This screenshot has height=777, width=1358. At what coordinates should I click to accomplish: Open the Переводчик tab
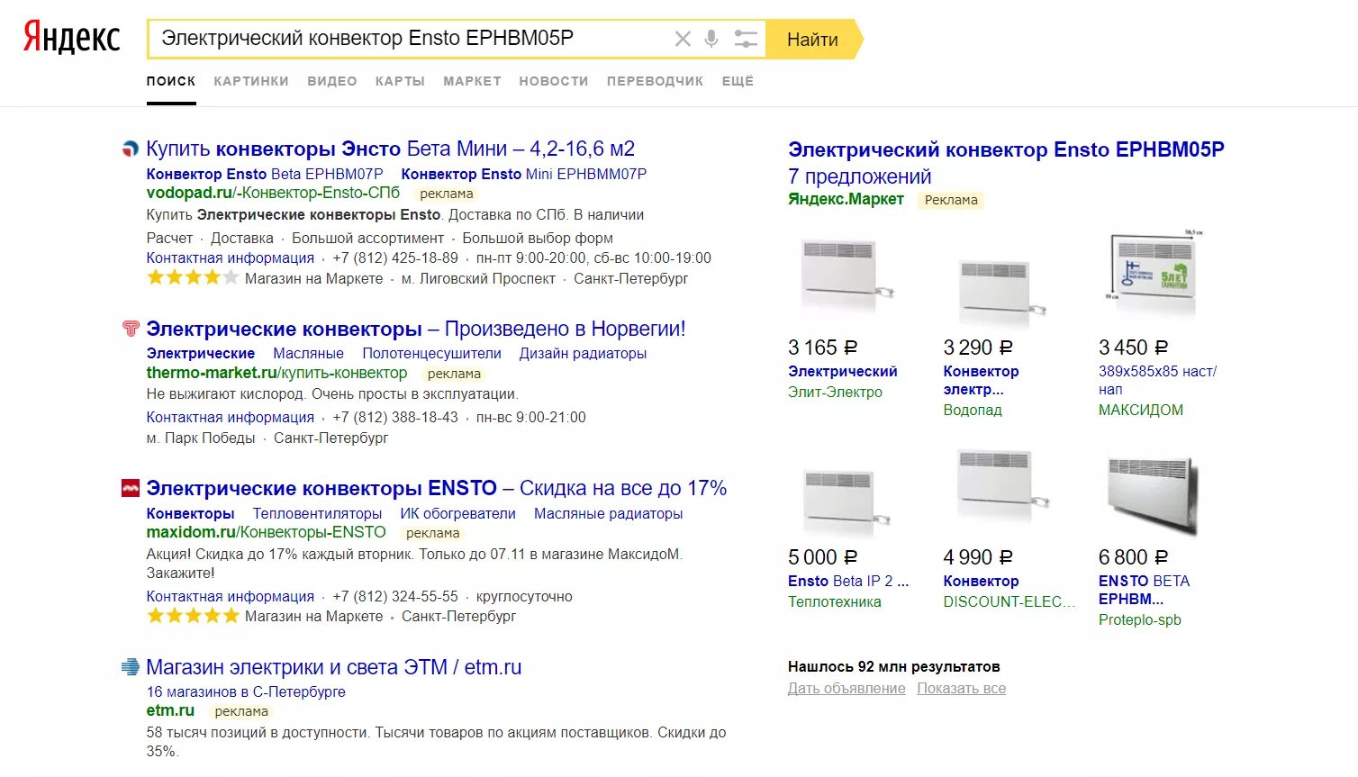(x=655, y=81)
